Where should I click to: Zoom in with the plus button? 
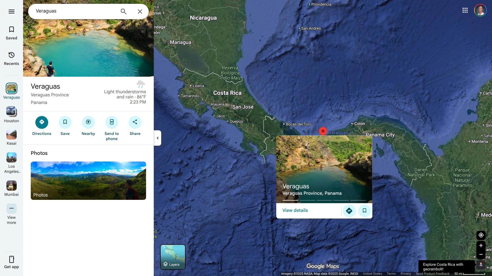(x=481, y=246)
